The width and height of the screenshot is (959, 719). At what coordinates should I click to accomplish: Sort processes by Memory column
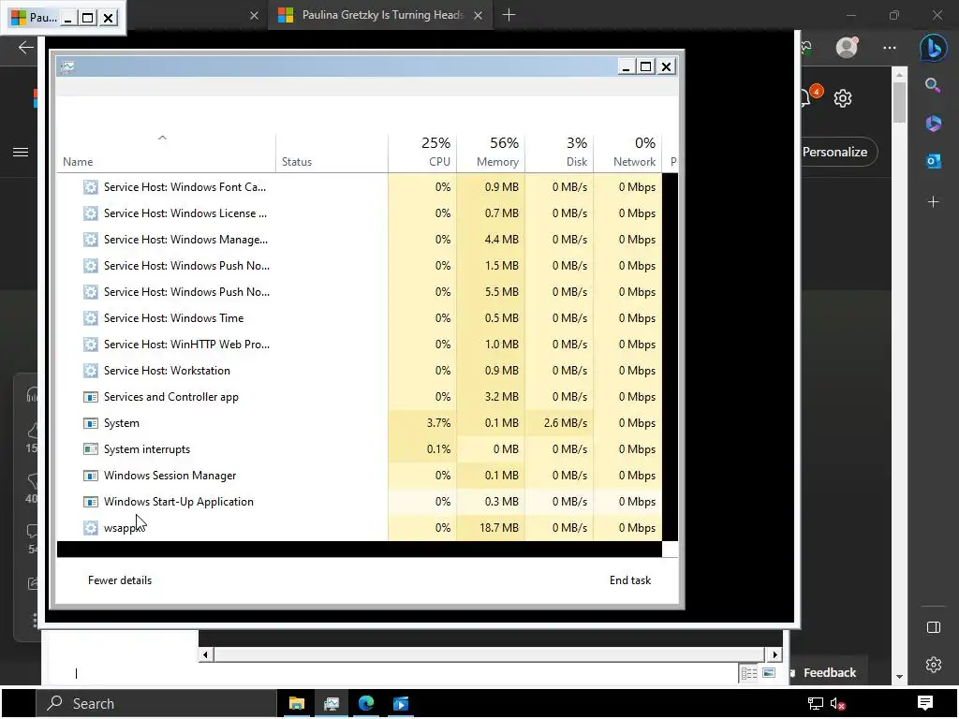coord(491,153)
